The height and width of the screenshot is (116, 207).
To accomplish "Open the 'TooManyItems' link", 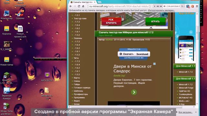I will click(185, 94).
